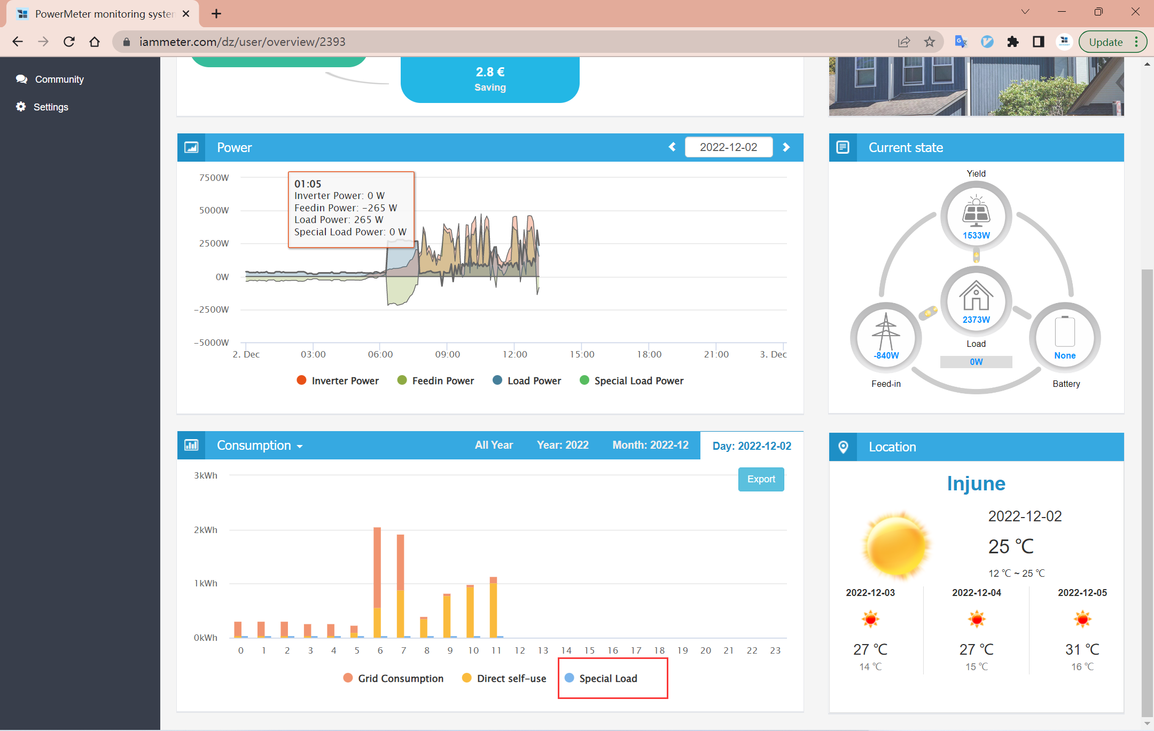Toggle Inverter Power series in legend
Viewport: 1154px width, 731px height.
(x=338, y=380)
